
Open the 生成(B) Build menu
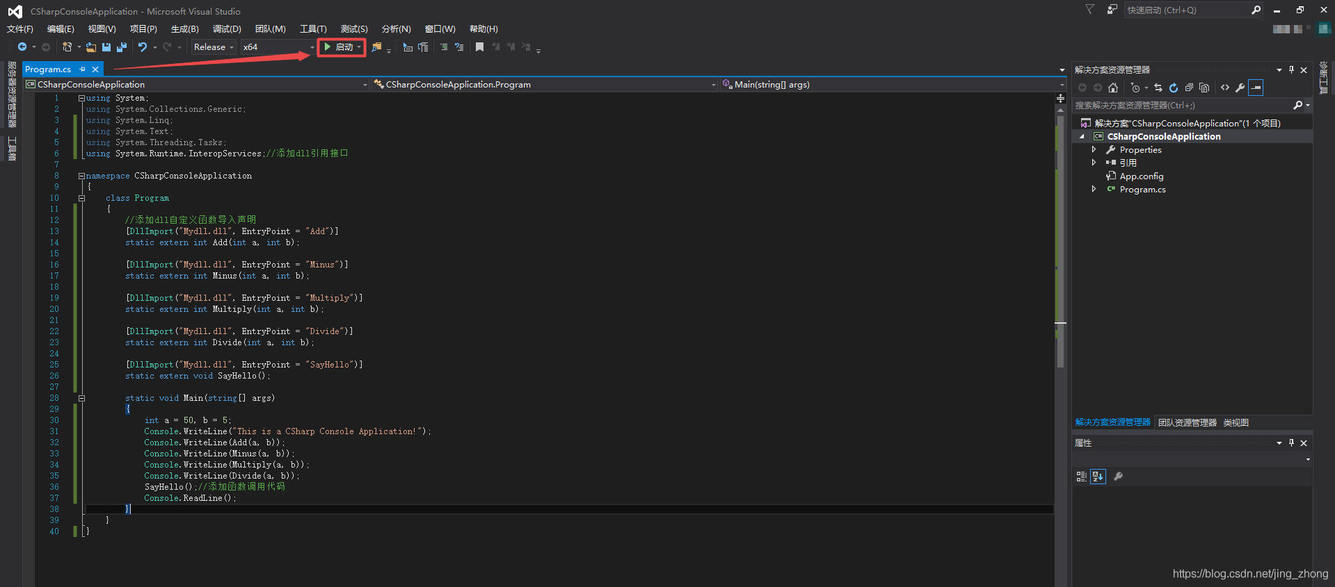[185, 29]
